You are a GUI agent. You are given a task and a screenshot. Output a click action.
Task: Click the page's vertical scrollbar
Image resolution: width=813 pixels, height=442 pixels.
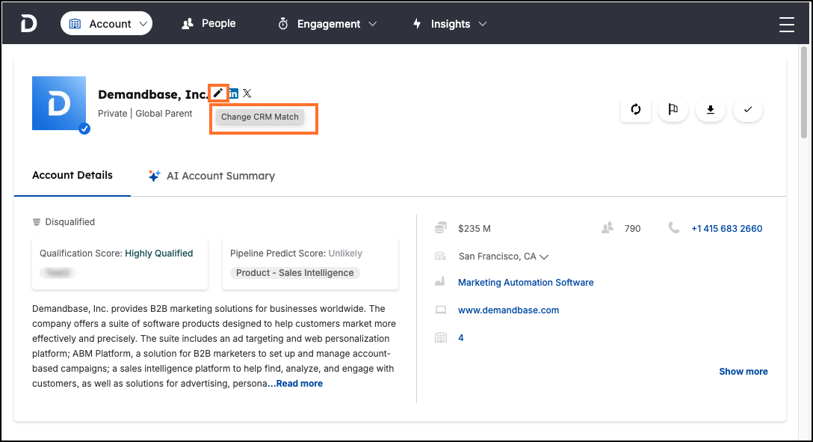click(x=804, y=92)
